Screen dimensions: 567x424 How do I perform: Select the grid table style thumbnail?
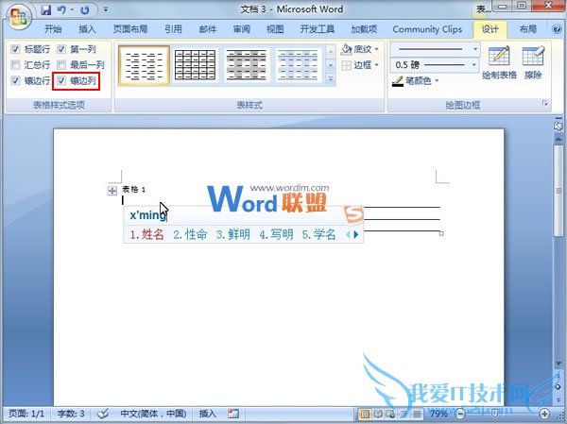click(196, 65)
